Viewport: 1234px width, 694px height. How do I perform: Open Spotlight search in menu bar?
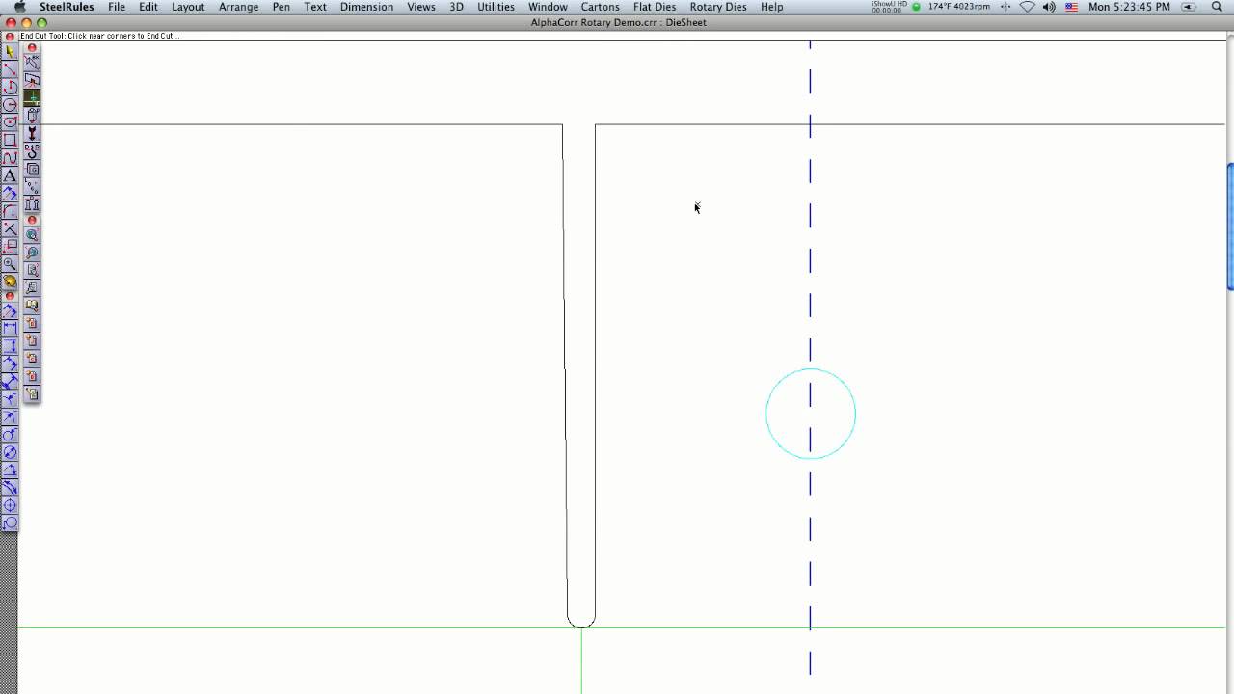click(x=1217, y=7)
